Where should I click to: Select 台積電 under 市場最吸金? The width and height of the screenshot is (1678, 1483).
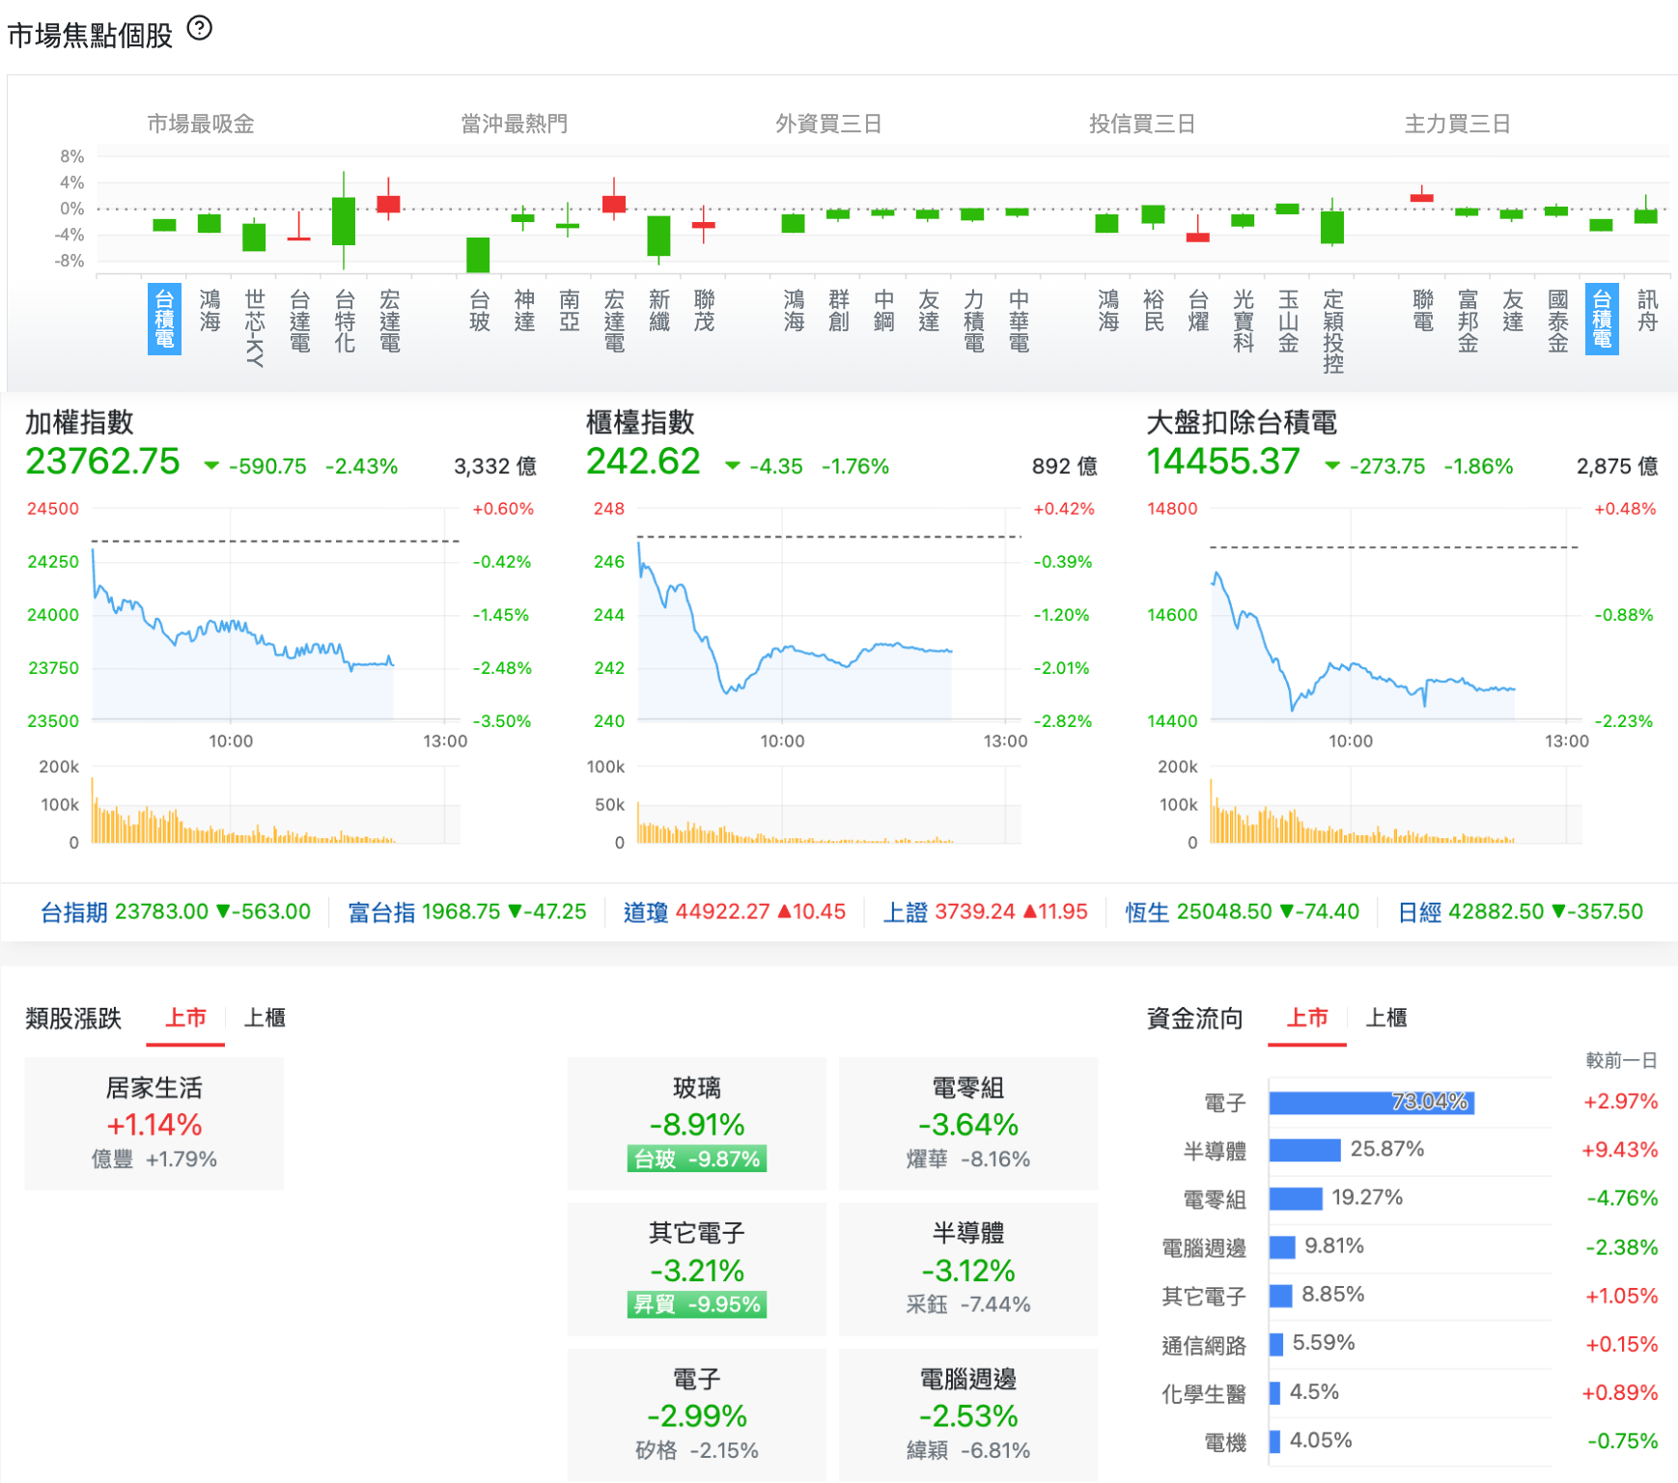164,319
